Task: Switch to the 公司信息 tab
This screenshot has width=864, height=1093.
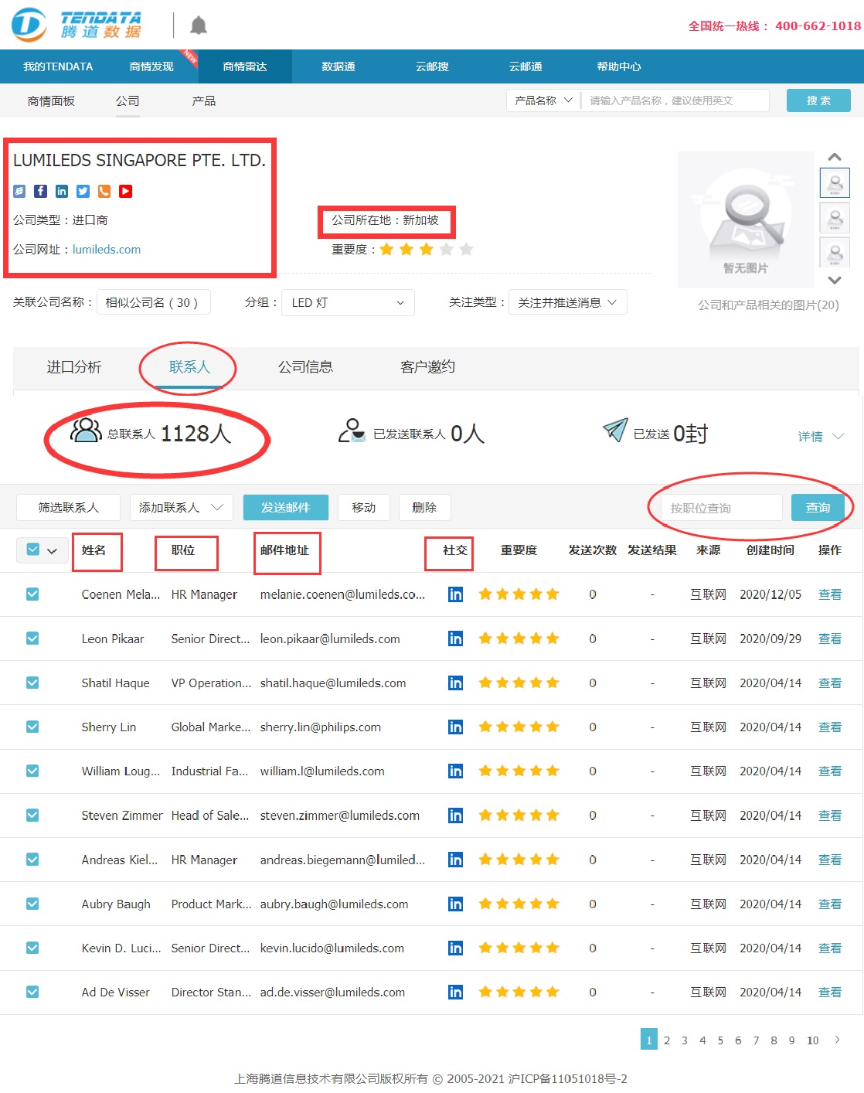Action: coord(305,367)
